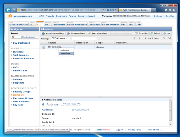Click details pane scrollbar down arrow

point(170,124)
